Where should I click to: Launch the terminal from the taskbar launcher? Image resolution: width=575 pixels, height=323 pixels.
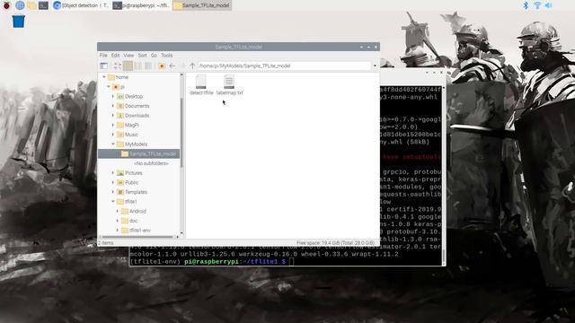tap(43, 5)
